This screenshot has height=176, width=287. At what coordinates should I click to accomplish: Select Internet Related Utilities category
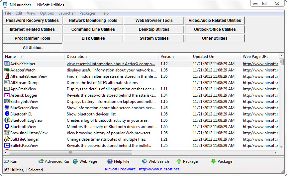[x=33, y=29]
